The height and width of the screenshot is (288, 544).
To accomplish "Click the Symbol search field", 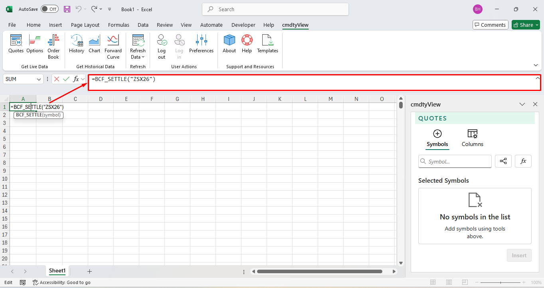I will (455, 161).
